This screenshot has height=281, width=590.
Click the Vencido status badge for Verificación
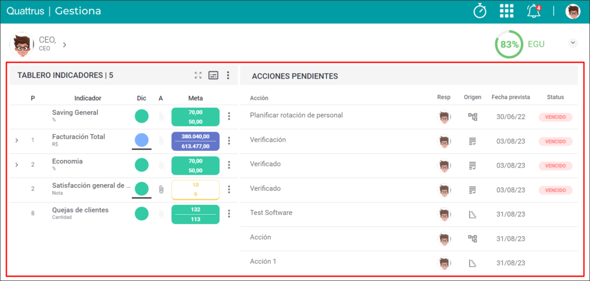(x=555, y=142)
